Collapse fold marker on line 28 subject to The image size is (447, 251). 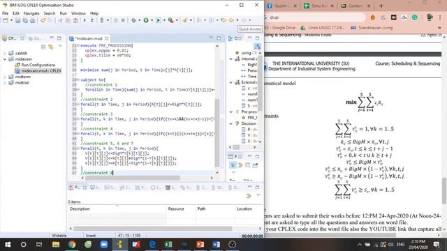78,80
